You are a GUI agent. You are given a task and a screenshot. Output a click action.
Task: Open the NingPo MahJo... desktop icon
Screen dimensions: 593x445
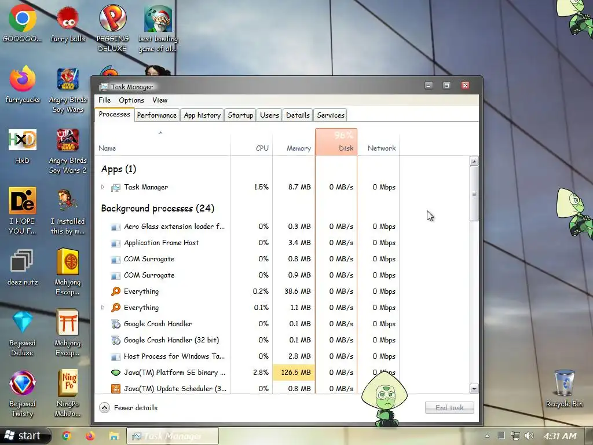click(x=68, y=393)
